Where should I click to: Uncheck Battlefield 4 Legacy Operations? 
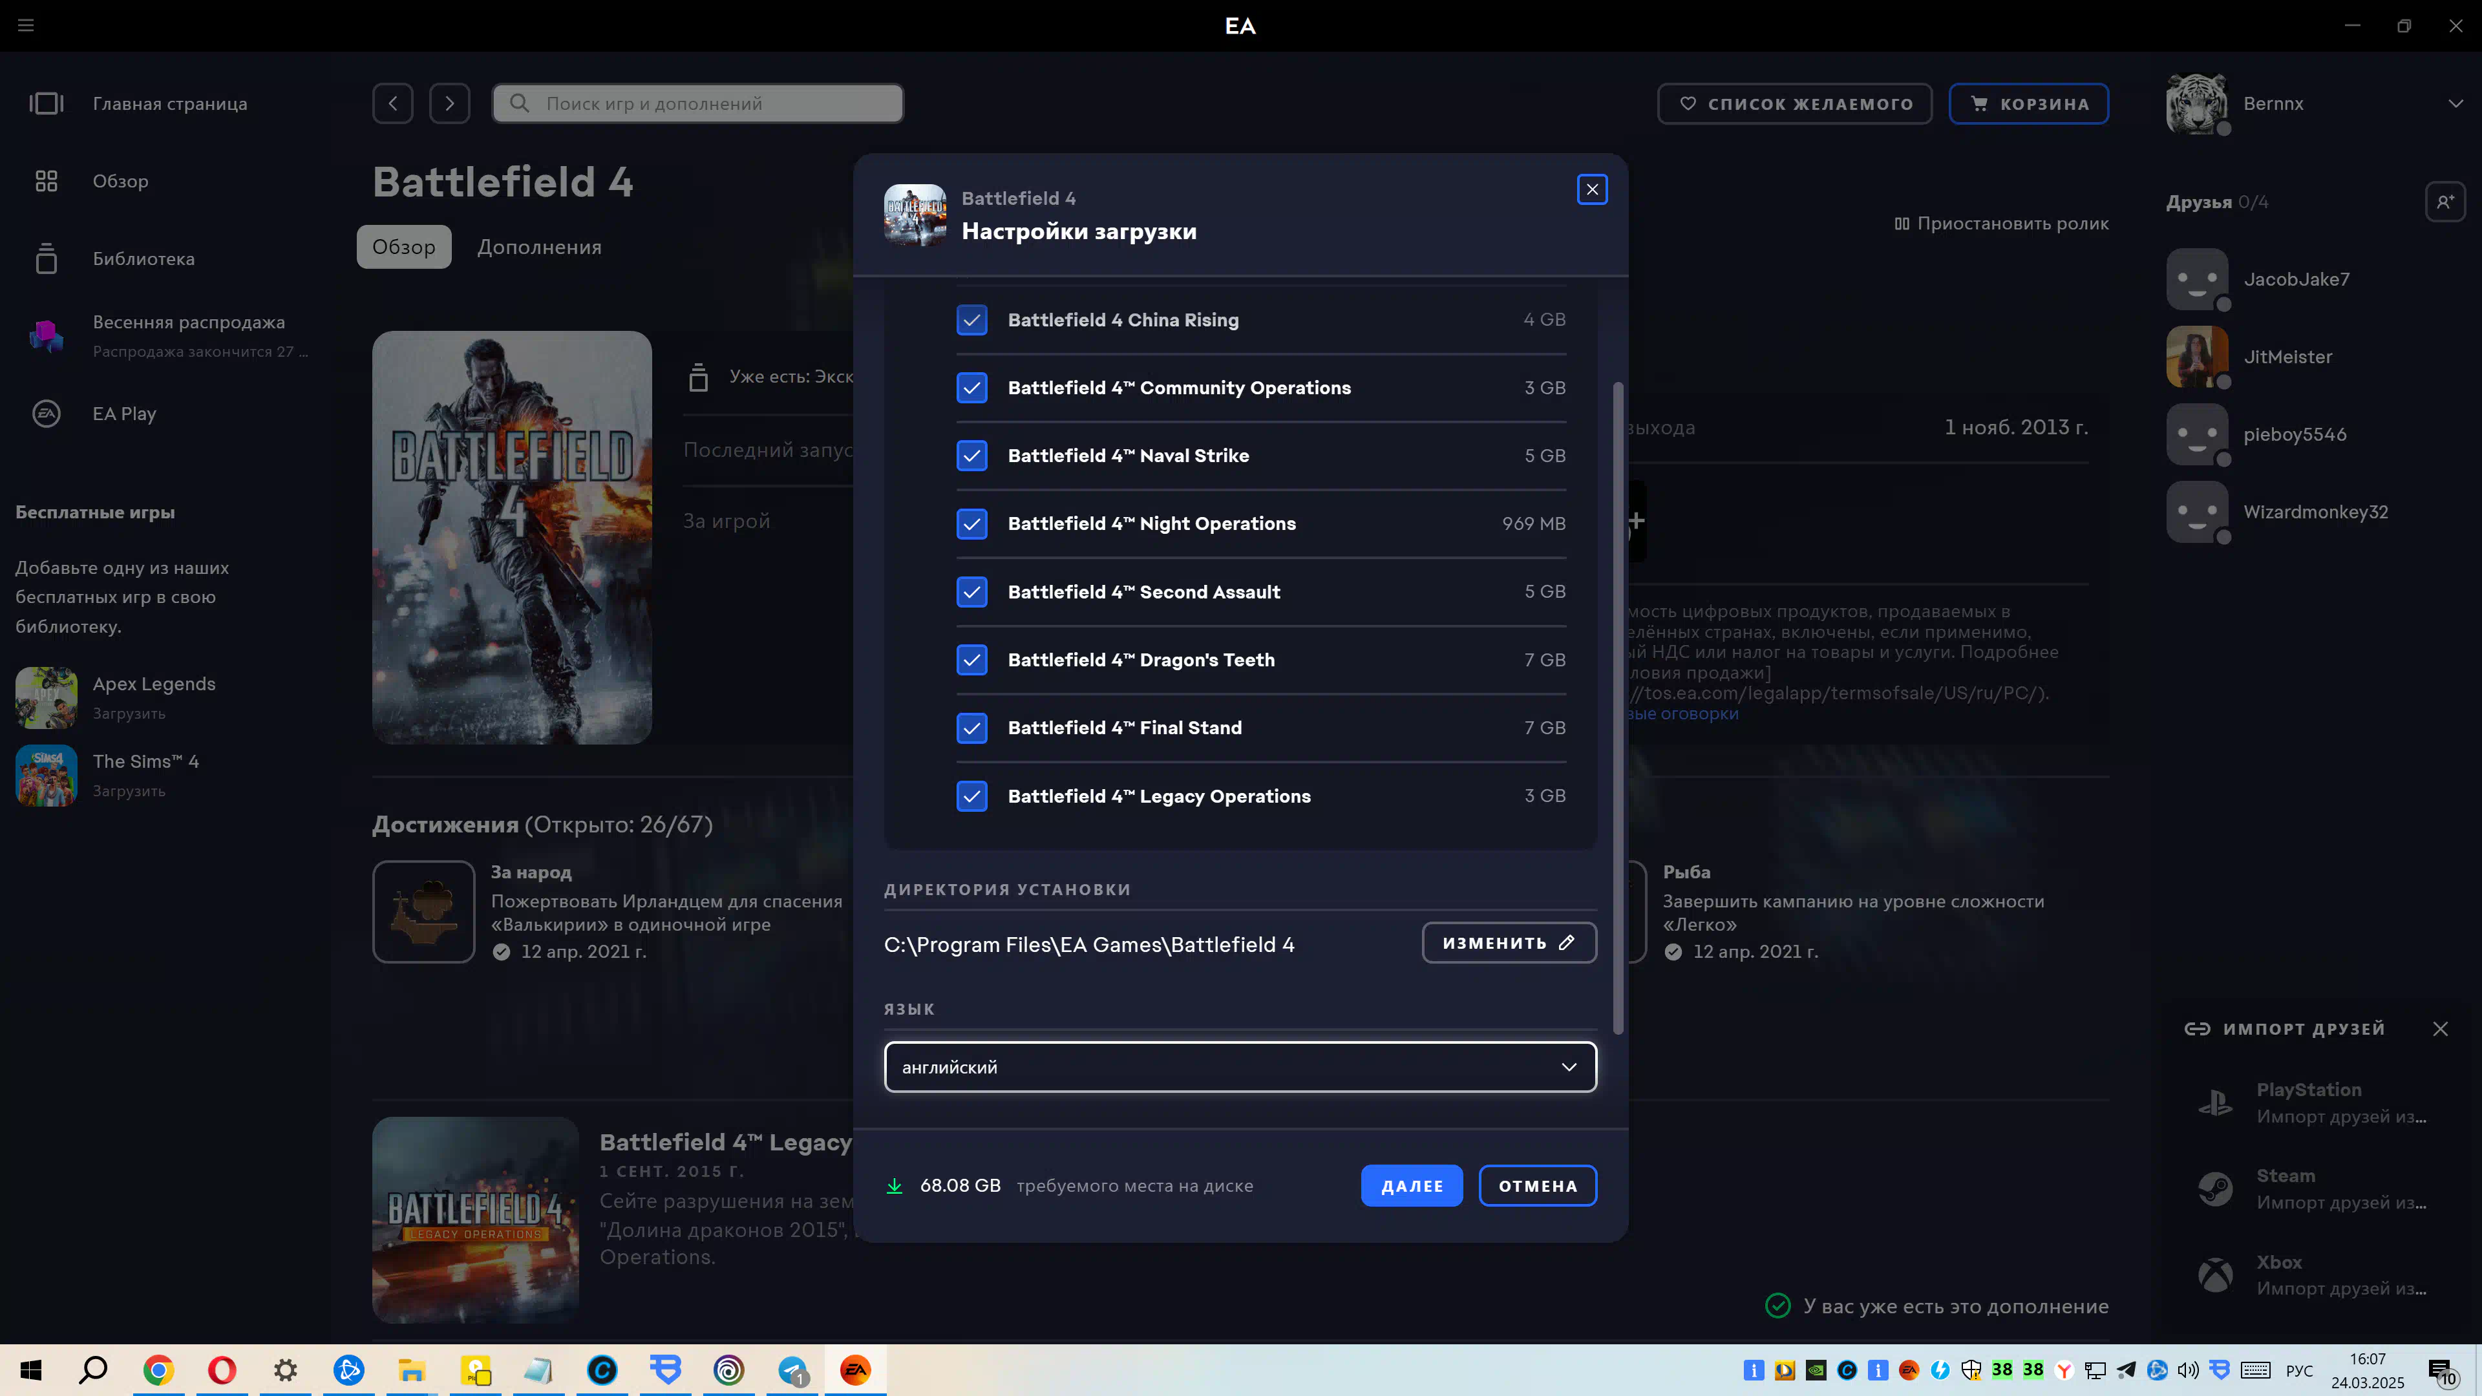click(x=971, y=796)
